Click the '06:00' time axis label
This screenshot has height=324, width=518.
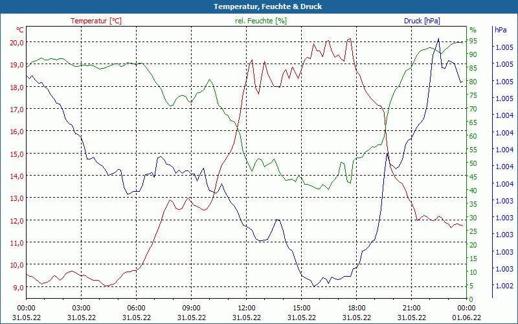(x=137, y=308)
